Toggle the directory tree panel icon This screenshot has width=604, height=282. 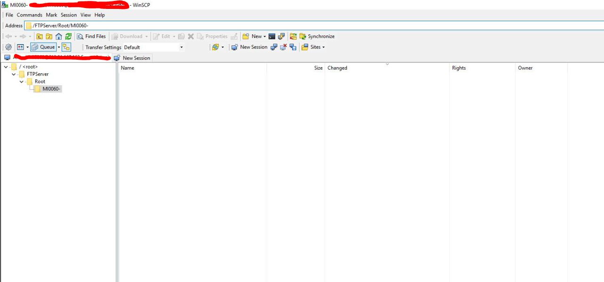[x=66, y=47]
